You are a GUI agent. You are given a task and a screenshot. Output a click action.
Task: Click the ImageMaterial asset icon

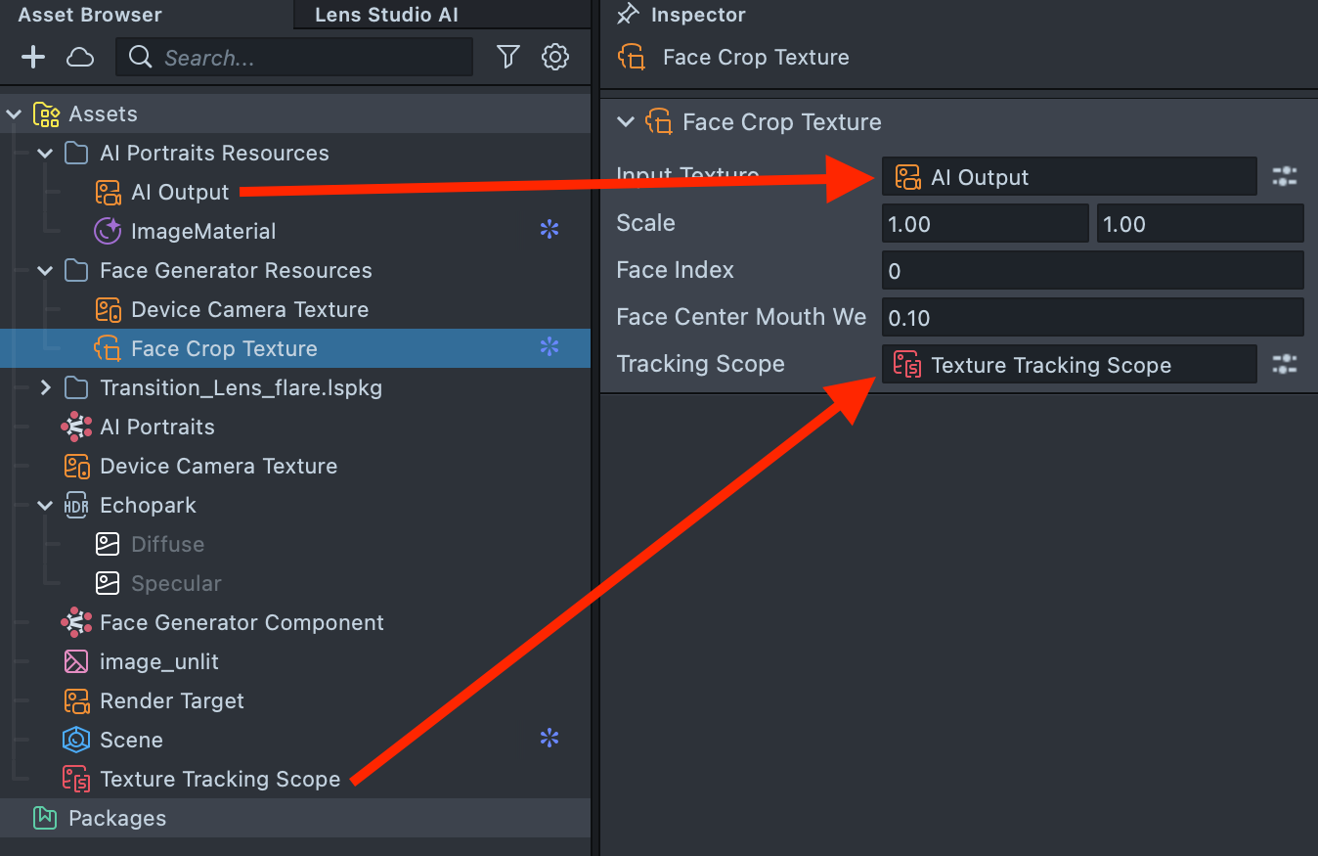coord(108,232)
